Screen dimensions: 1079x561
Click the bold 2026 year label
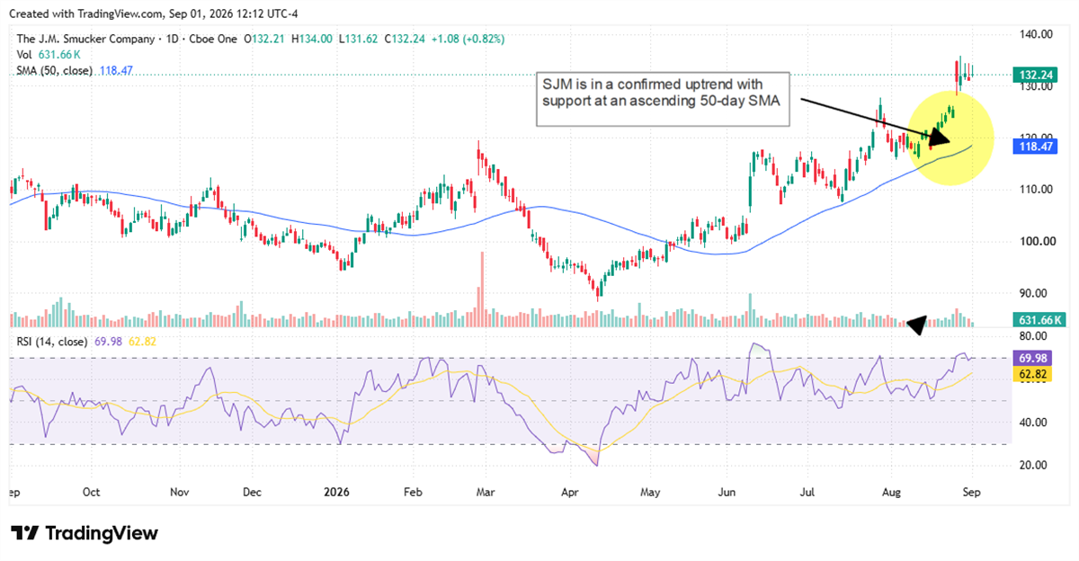click(x=336, y=493)
